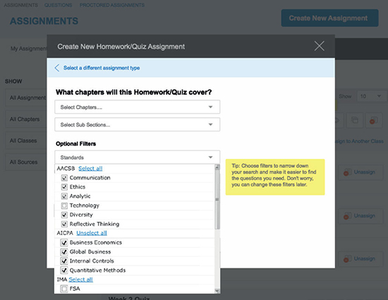Click the Select Chapters dropdown arrow
Viewport: 388px width, 300px height.
(x=210, y=107)
